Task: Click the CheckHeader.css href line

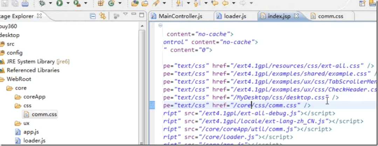Action: click(270, 89)
